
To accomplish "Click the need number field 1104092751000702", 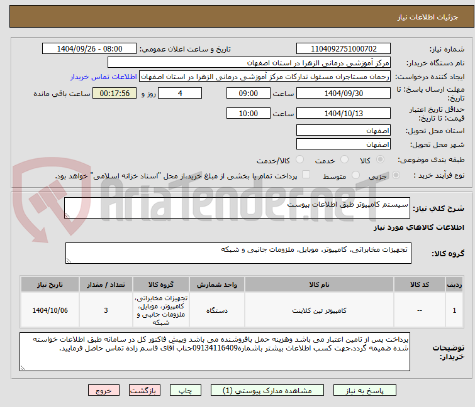I will click(x=344, y=49).
